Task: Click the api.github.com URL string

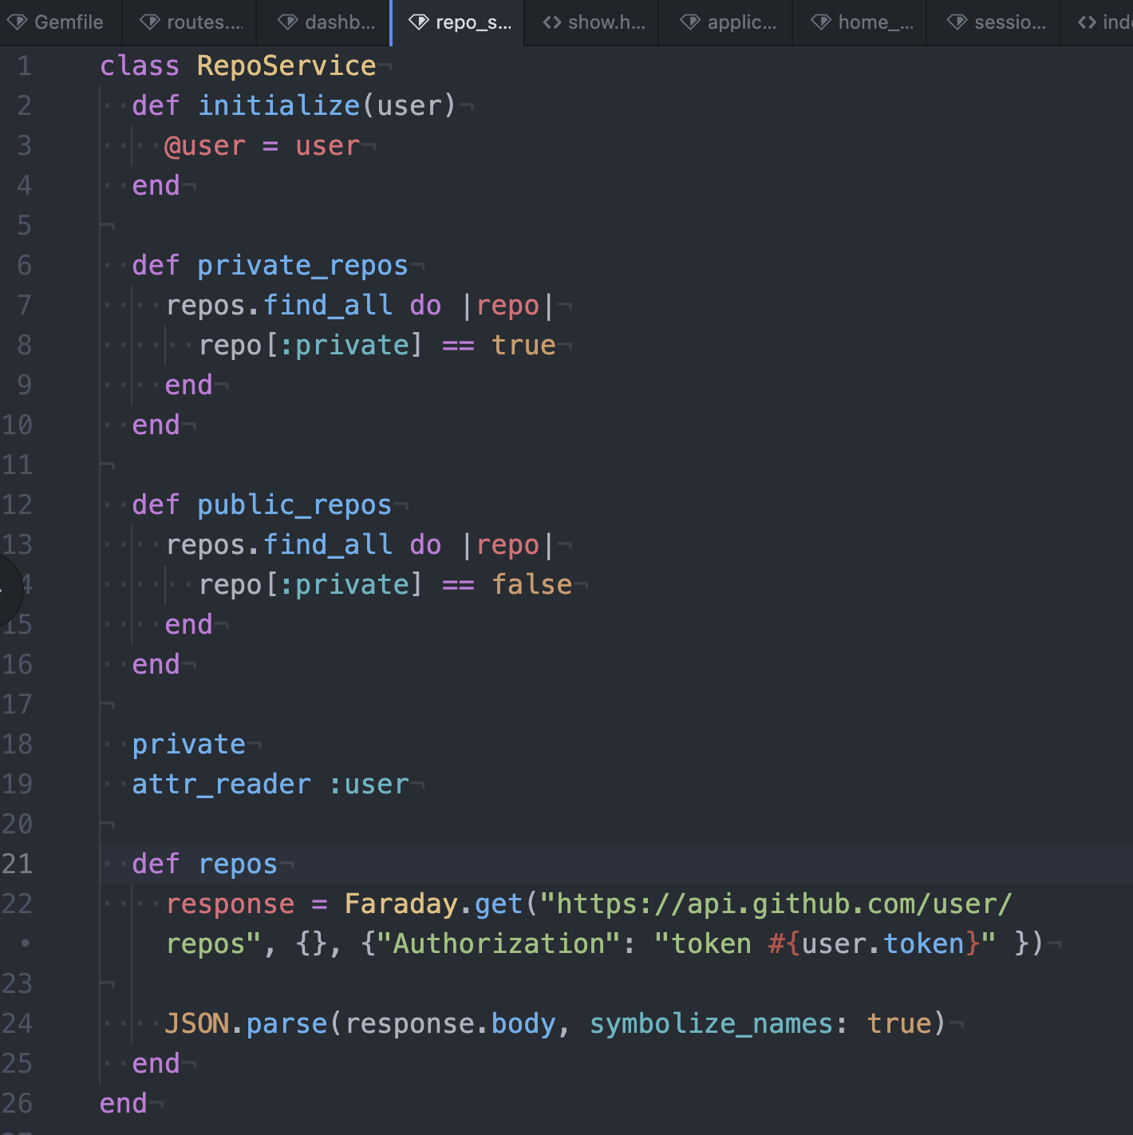Action: [x=590, y=923]
